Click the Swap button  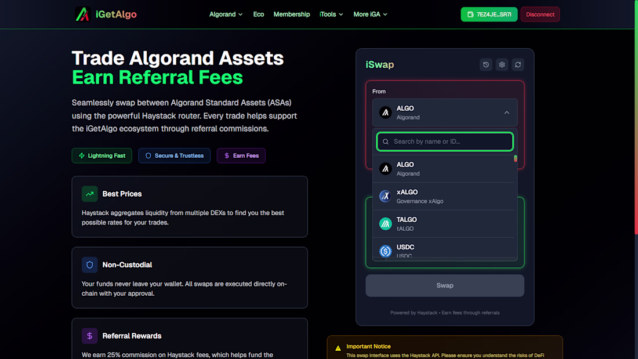[x=445, y=285]
